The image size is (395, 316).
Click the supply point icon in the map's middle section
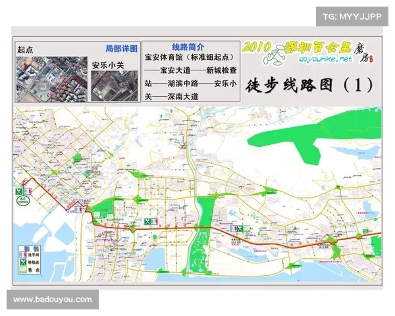tap(147, 222)
